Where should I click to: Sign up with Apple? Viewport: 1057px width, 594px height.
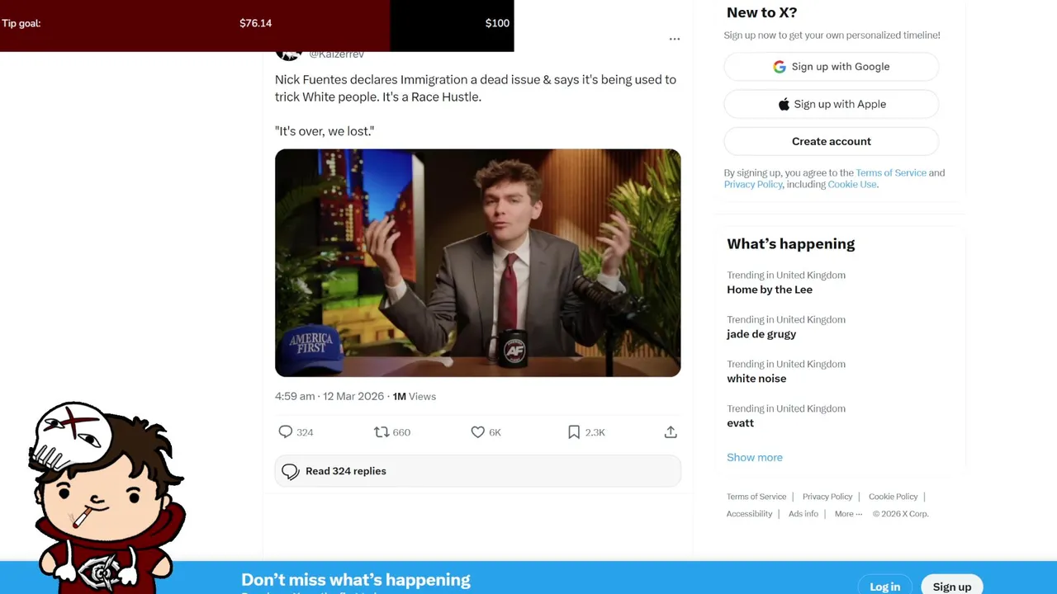tap(832, 104)
